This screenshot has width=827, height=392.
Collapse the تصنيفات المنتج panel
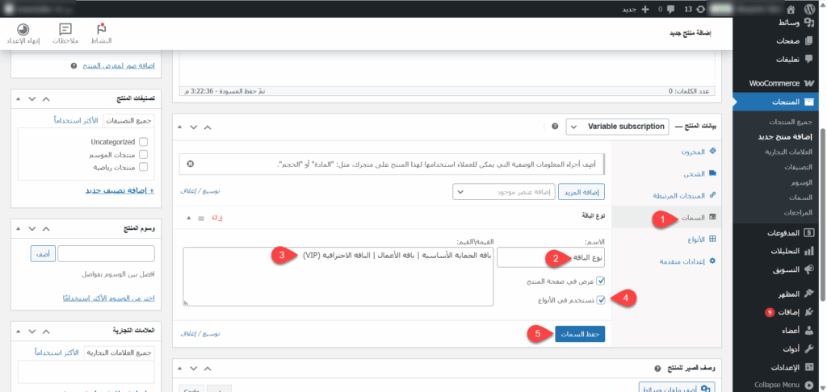tap(46, 98)
